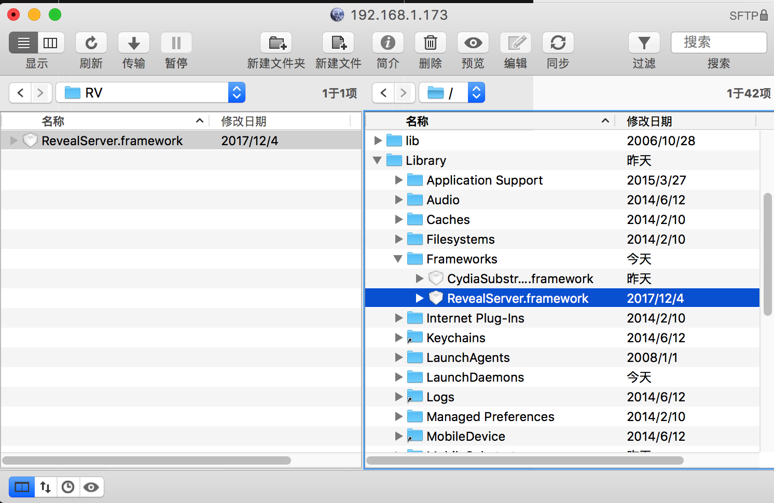Click the Edit pencil toolbar icon

pos(516,43)
